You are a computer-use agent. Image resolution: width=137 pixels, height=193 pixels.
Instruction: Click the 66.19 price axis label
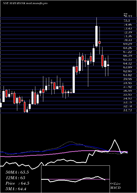point(128,56)
